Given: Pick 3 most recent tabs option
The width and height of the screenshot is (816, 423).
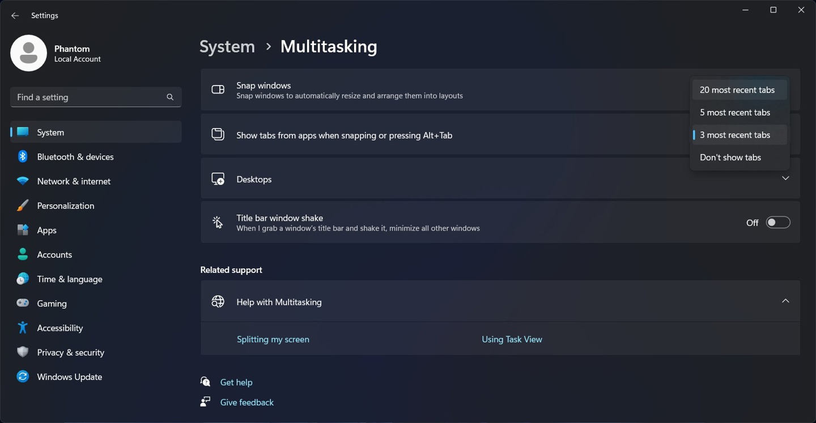Looking at the screenshot, I should tap(734, 135).
